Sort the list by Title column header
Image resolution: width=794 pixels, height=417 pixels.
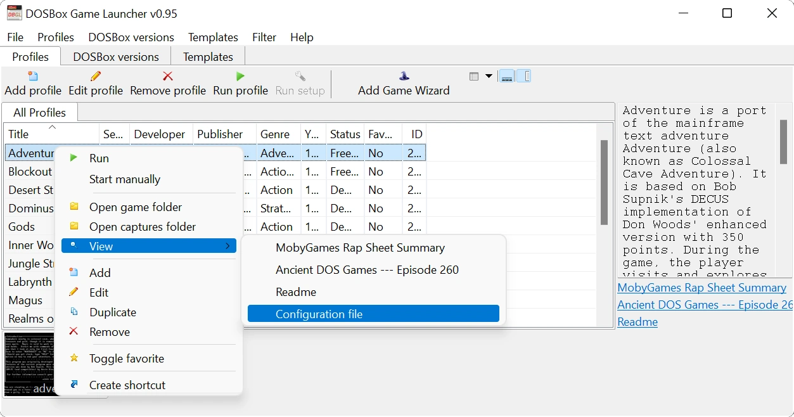point(52,134)
